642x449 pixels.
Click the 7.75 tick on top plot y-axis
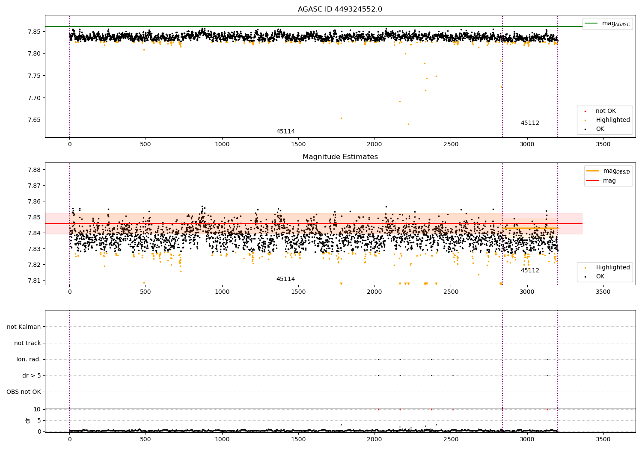33,76
